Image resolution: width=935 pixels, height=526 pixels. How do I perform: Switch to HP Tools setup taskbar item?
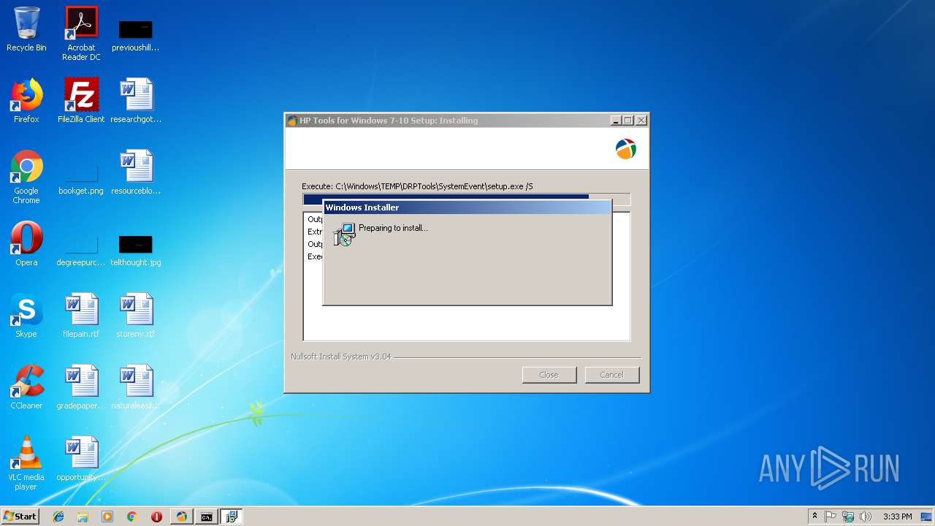(181, 517)
